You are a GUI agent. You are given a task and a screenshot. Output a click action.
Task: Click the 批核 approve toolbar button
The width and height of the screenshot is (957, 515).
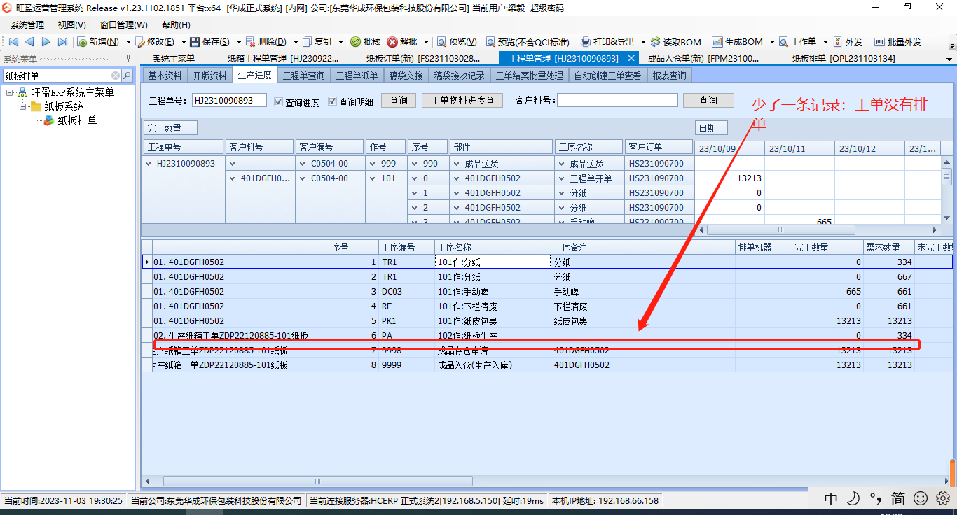(366, 42)
